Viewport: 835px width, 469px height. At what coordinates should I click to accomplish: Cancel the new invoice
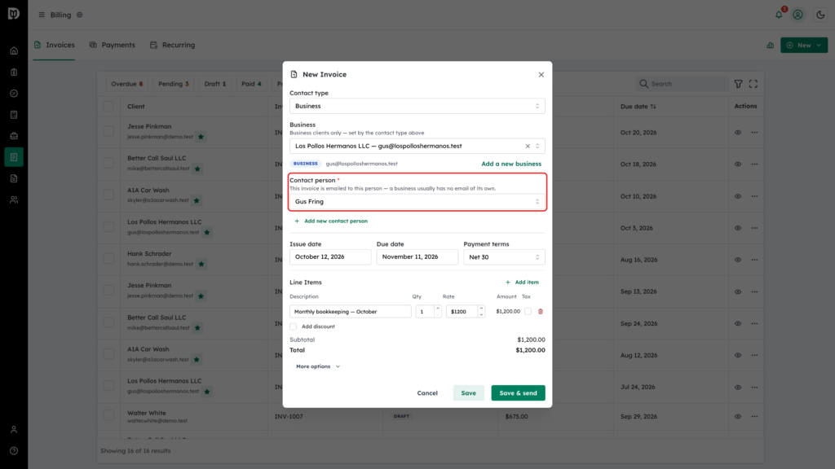pyautogui.click(x=427, y=393)
